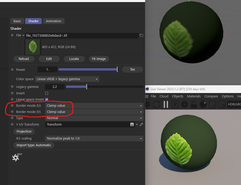Image resolution: width=241 pixels, height=185 pixels.
Task: Click the image icon in Transform field
Action: tap(132, 125)
